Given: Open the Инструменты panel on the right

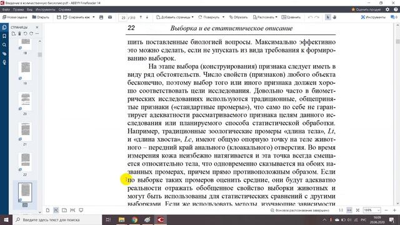Looking at the screenshot, I should (373, 17).
